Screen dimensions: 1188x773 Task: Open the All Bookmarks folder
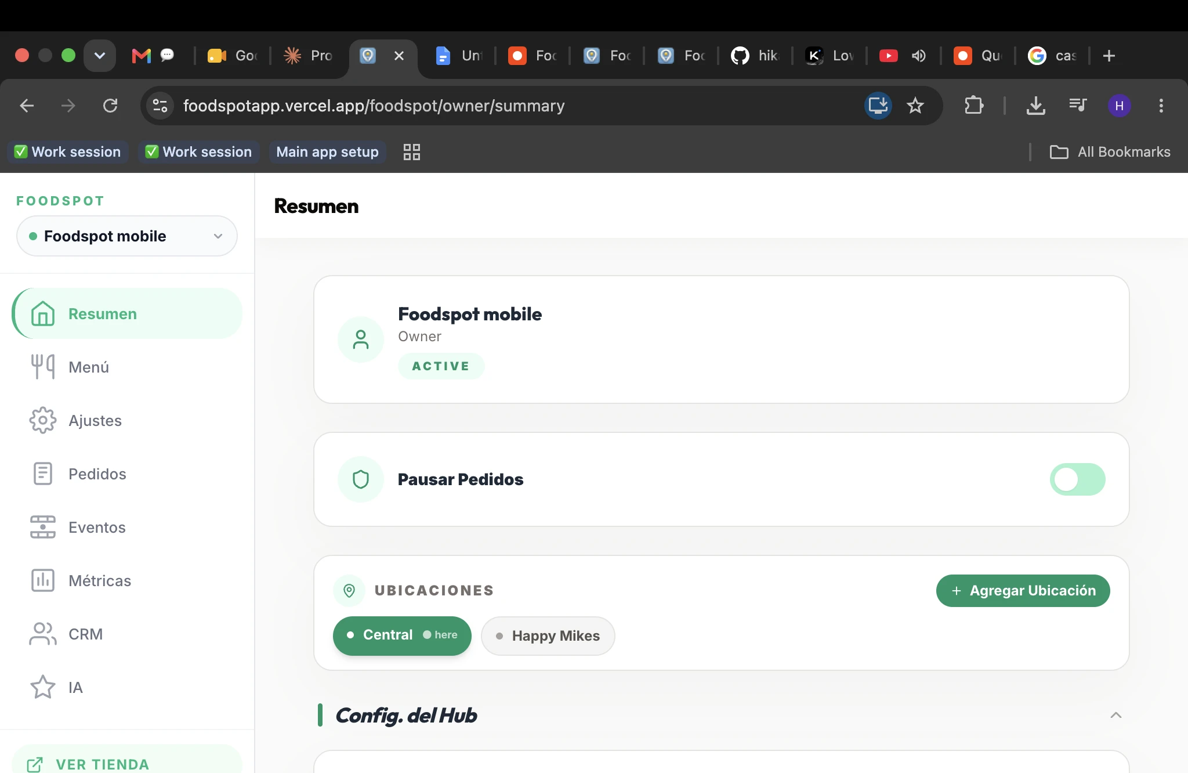coord(1110,152)
